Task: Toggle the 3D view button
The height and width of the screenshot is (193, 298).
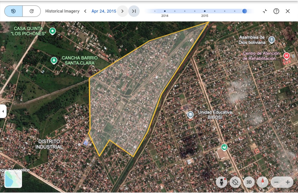Action: click(x=249, y=182)
